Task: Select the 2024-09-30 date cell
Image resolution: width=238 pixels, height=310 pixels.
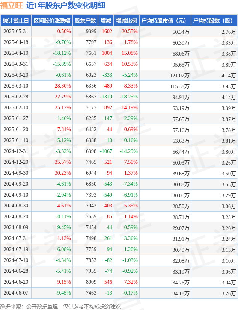Action: pyautogui.click(x=16, y=173)
